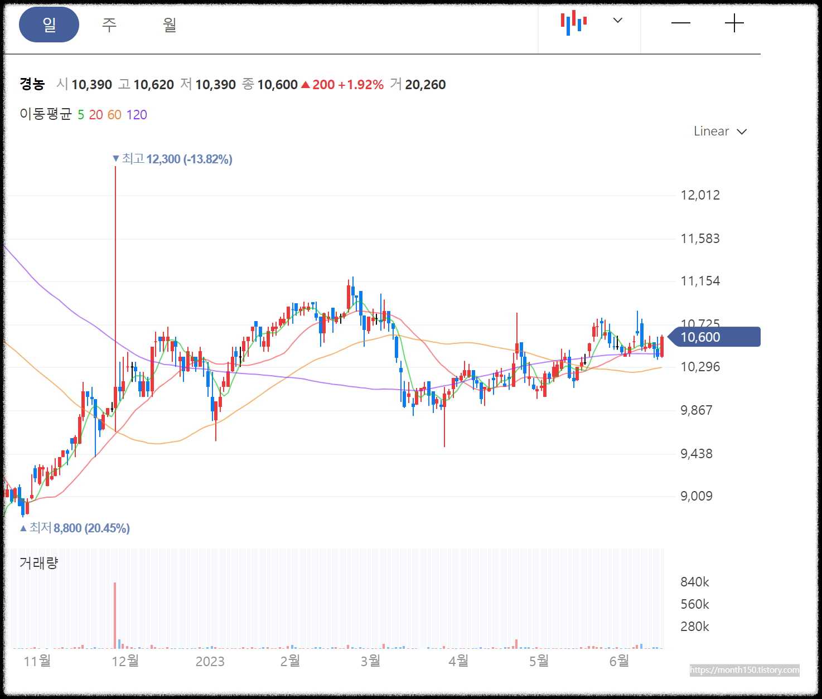This screenshot has height=699, width=822.
Task: Click the 2023 date axis label
Action: click(210, 661)
